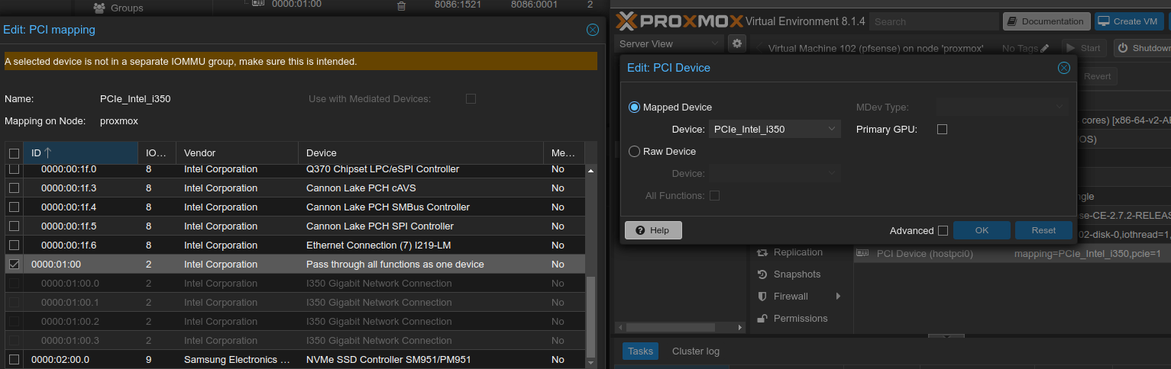Select the Mapped Device radio option
This screenshot has width=1171, height=369.
[634, 107]
